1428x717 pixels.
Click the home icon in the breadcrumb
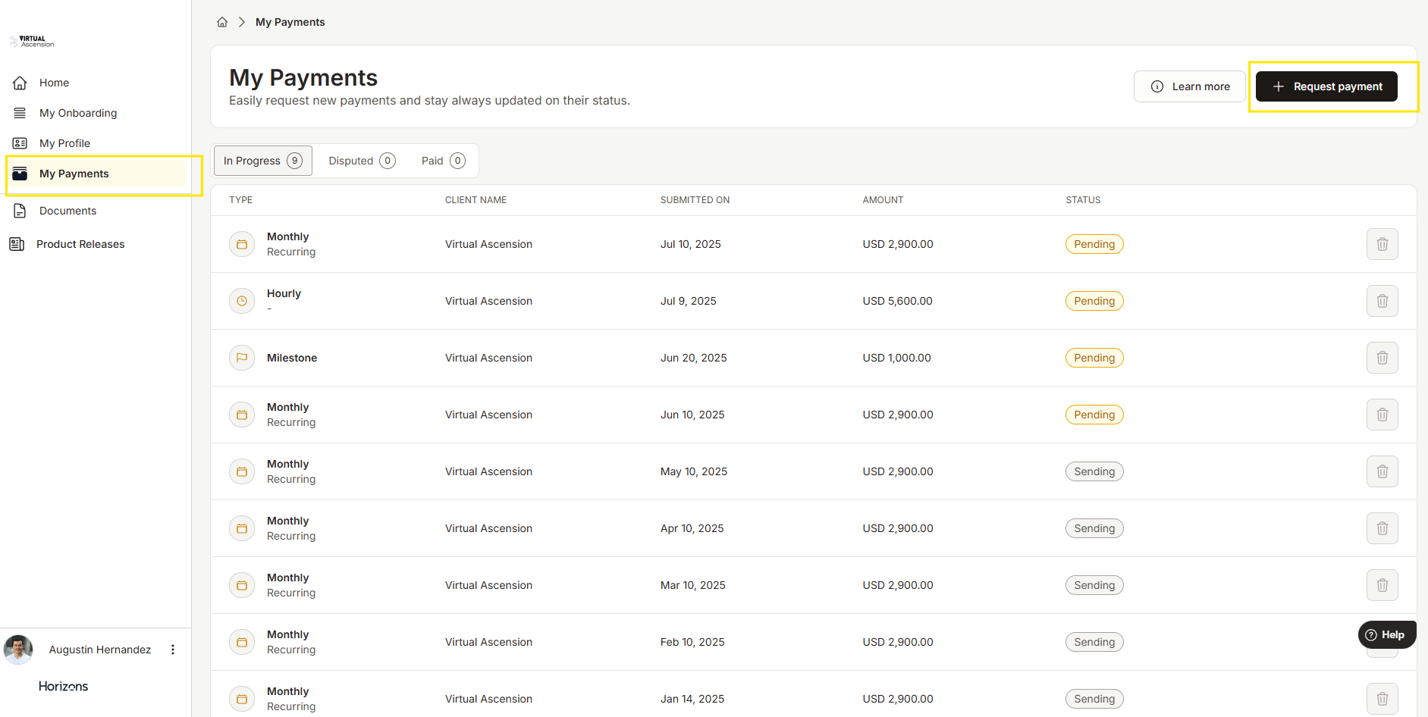point(222,22)
